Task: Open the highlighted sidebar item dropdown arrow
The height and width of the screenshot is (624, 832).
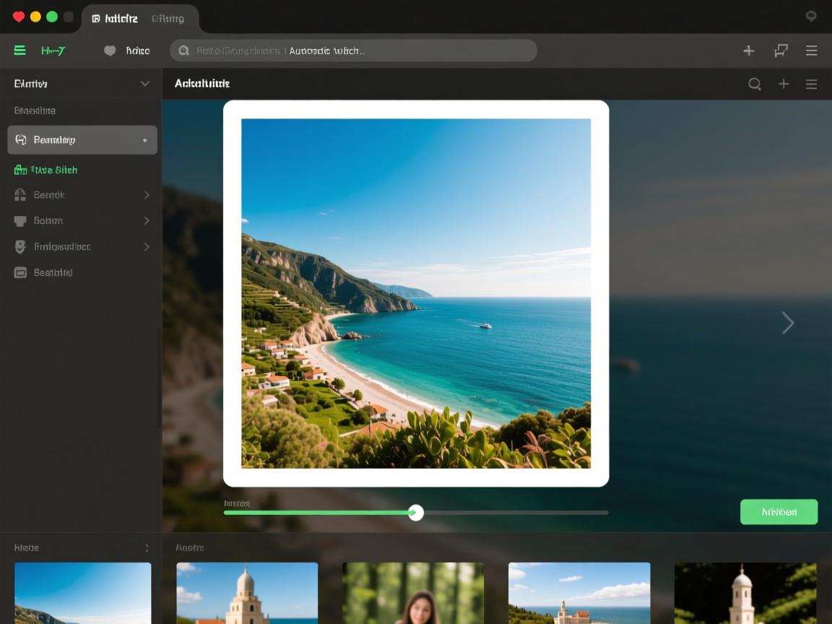Action: pyautogui.click(x=145, y=140)
